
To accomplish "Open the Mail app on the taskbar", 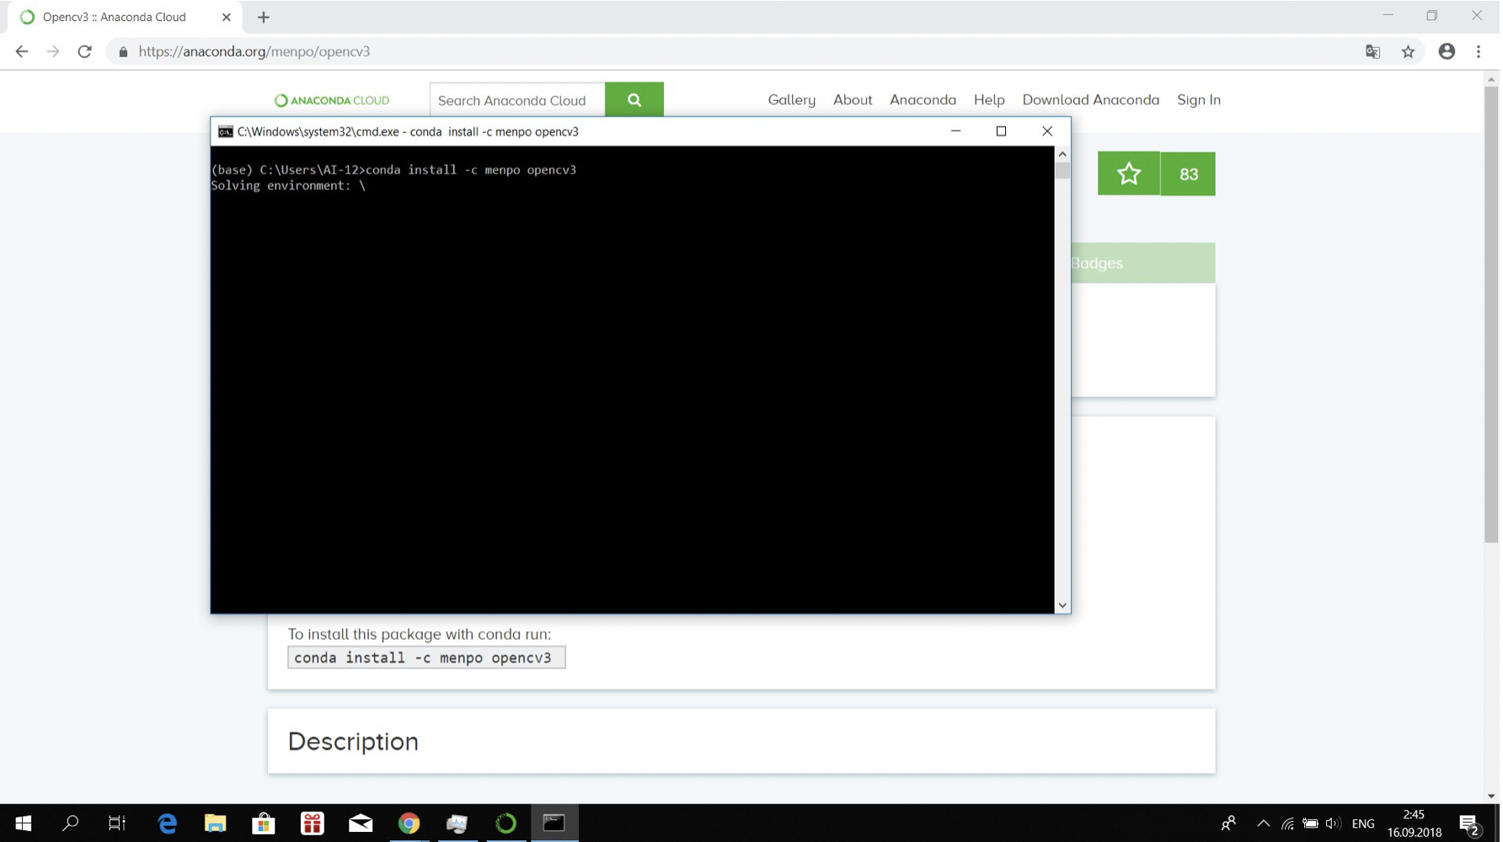I will pyautogui.click(x=361, y=824).
